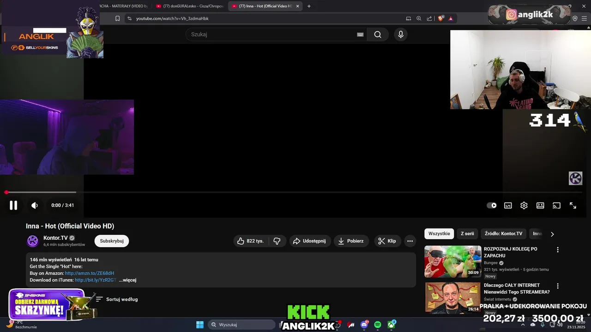
Task: Open the player settings gear
Action: (x=524, y=206)
